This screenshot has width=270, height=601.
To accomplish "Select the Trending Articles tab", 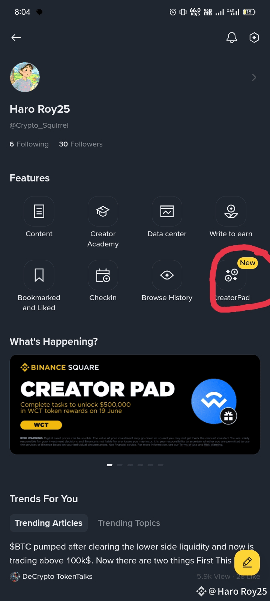I will click(x=49, y=523).
